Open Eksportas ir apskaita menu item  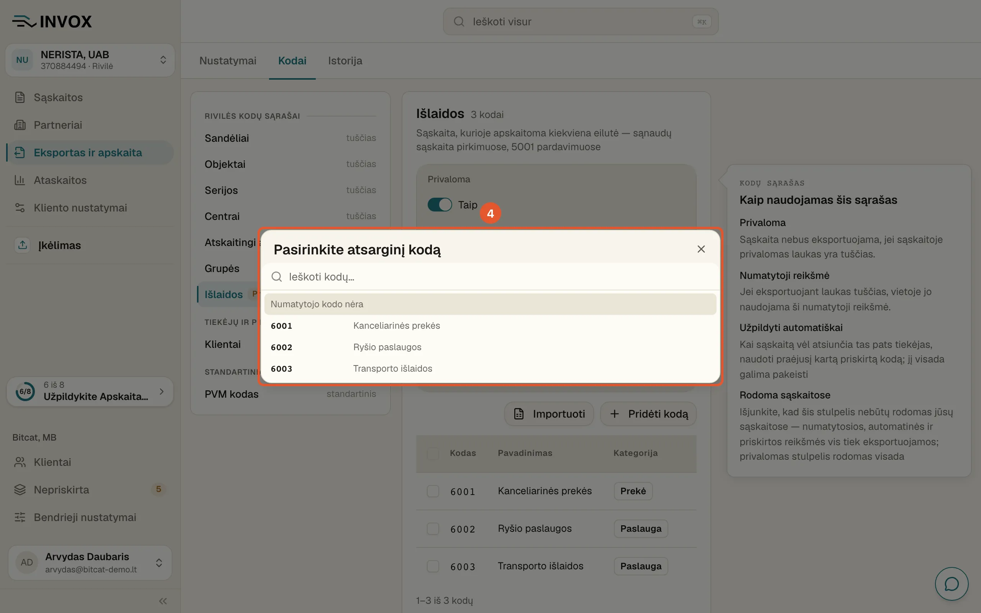[90, 152]
